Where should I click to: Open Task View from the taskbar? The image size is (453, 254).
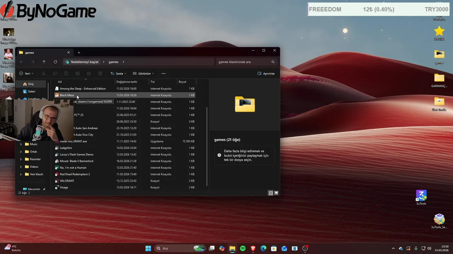coord(212,248)
